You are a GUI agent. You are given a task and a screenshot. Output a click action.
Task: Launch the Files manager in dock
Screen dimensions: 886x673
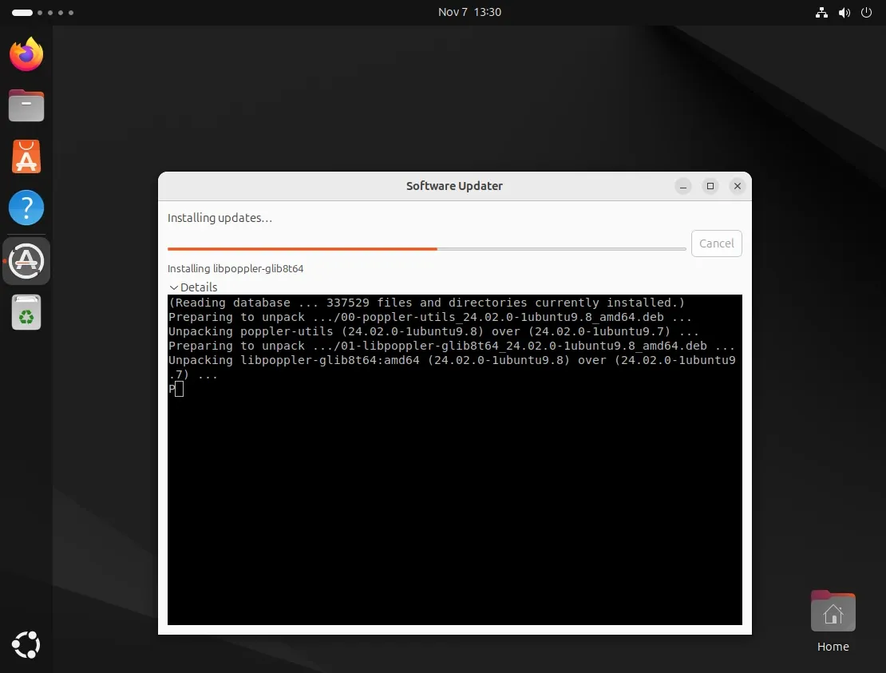pyautogui.click(x=26, y=105)
